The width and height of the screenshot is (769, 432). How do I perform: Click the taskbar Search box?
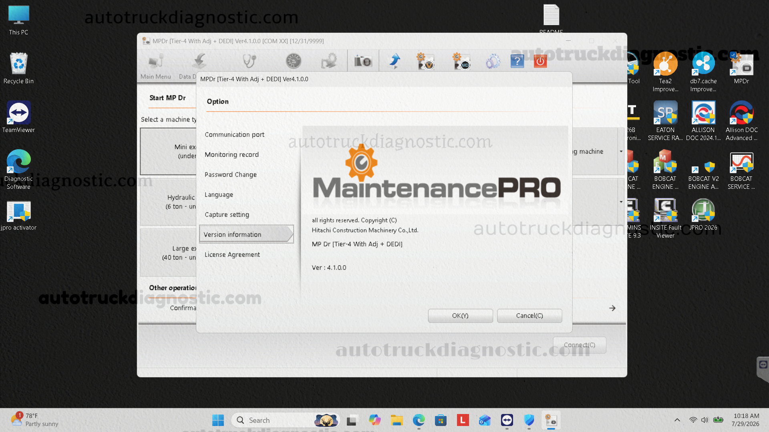pos(285,420)
